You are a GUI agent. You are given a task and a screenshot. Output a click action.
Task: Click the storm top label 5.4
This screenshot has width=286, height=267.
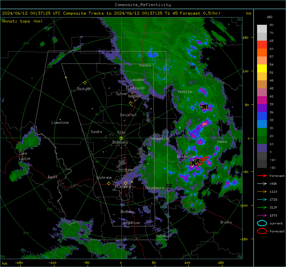[194, 164]
